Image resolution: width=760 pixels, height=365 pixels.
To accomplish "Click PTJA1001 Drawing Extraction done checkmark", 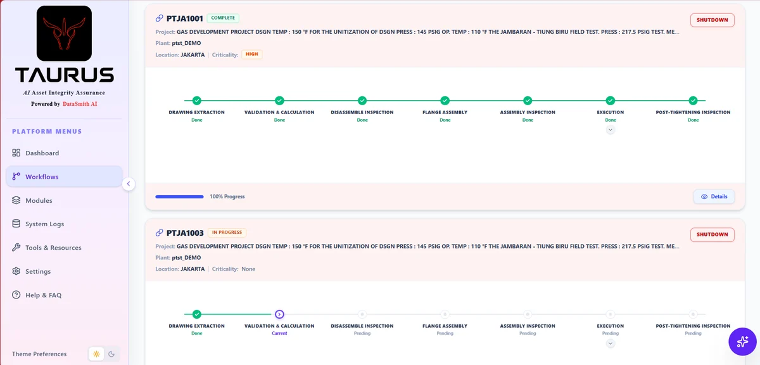I will 197,100.
